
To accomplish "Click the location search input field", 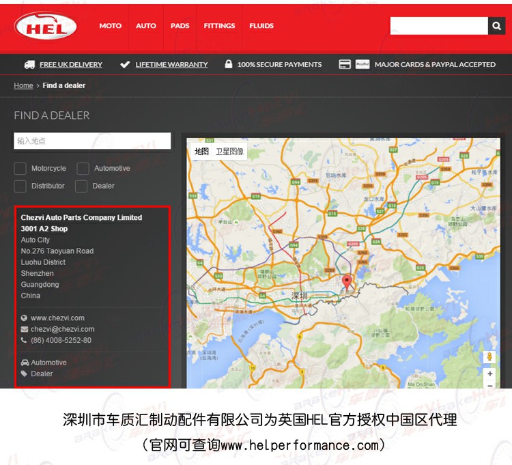I will click(92, 141).
